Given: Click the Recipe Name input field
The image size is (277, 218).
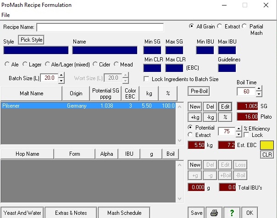Looking at the screenshot, I should (100, 27).
